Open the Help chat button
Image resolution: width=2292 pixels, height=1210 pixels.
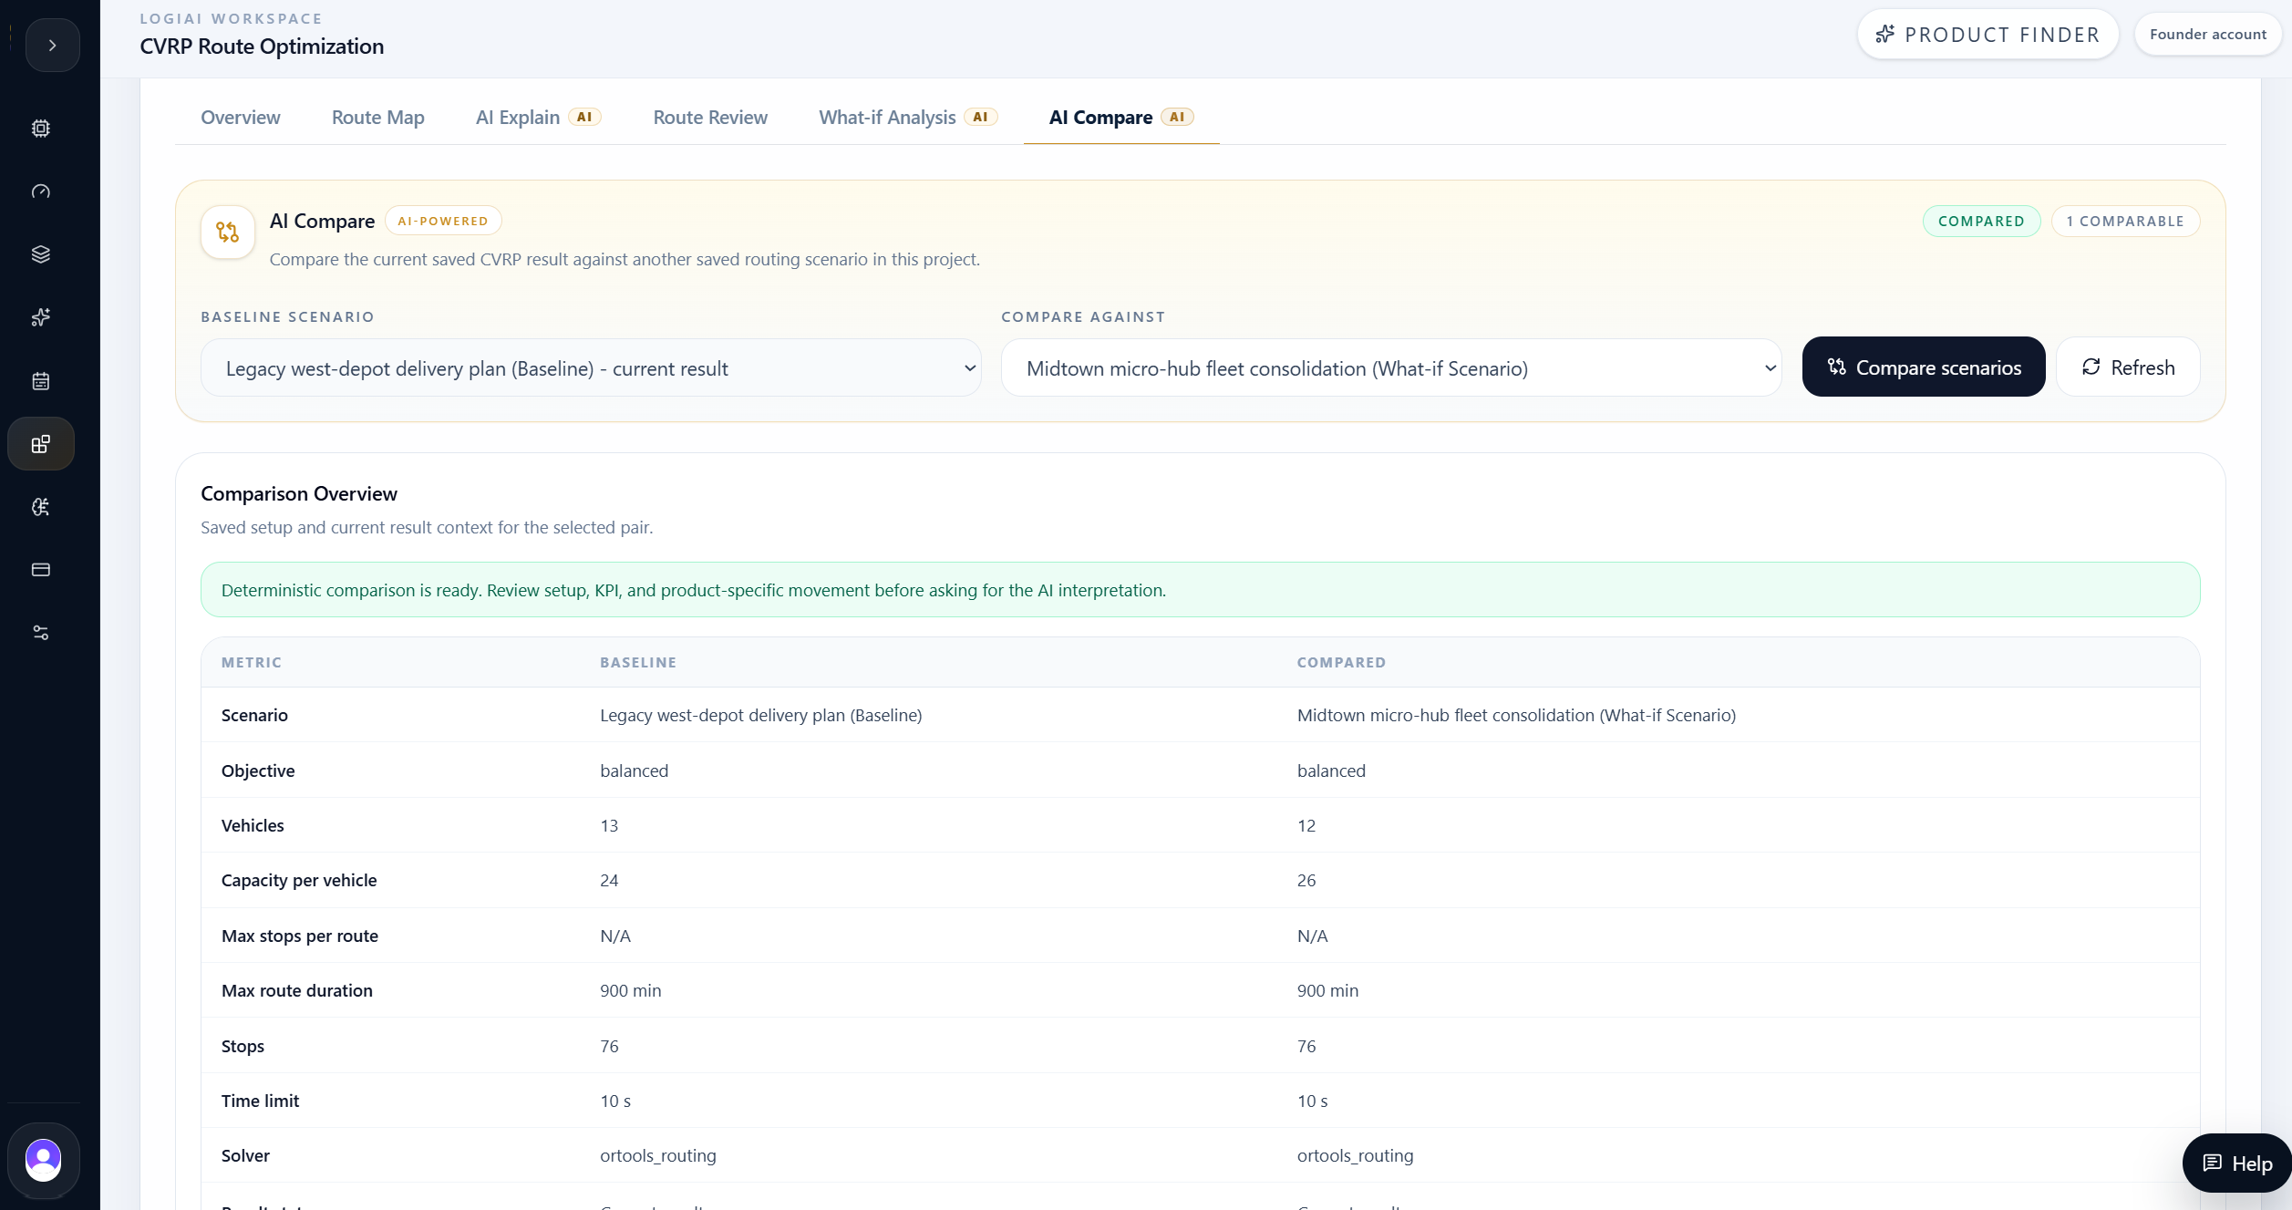point(2237,1163)
